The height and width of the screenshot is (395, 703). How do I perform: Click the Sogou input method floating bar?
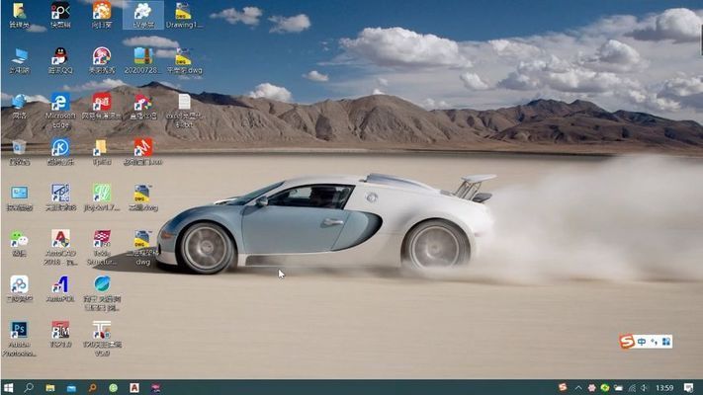click(646, 342)
